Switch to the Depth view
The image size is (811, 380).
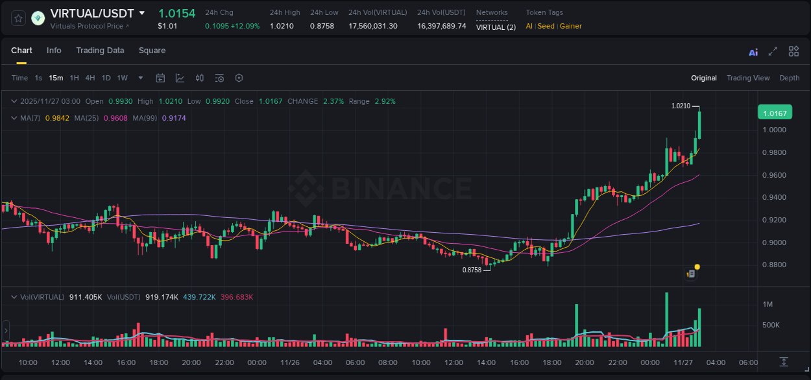pyautogui.click(x=789, y=78)
